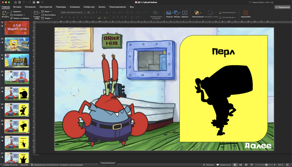Viewport: 292px width, 167px height.
Task: Toggle italic К formatting
Action: point(66,17)
